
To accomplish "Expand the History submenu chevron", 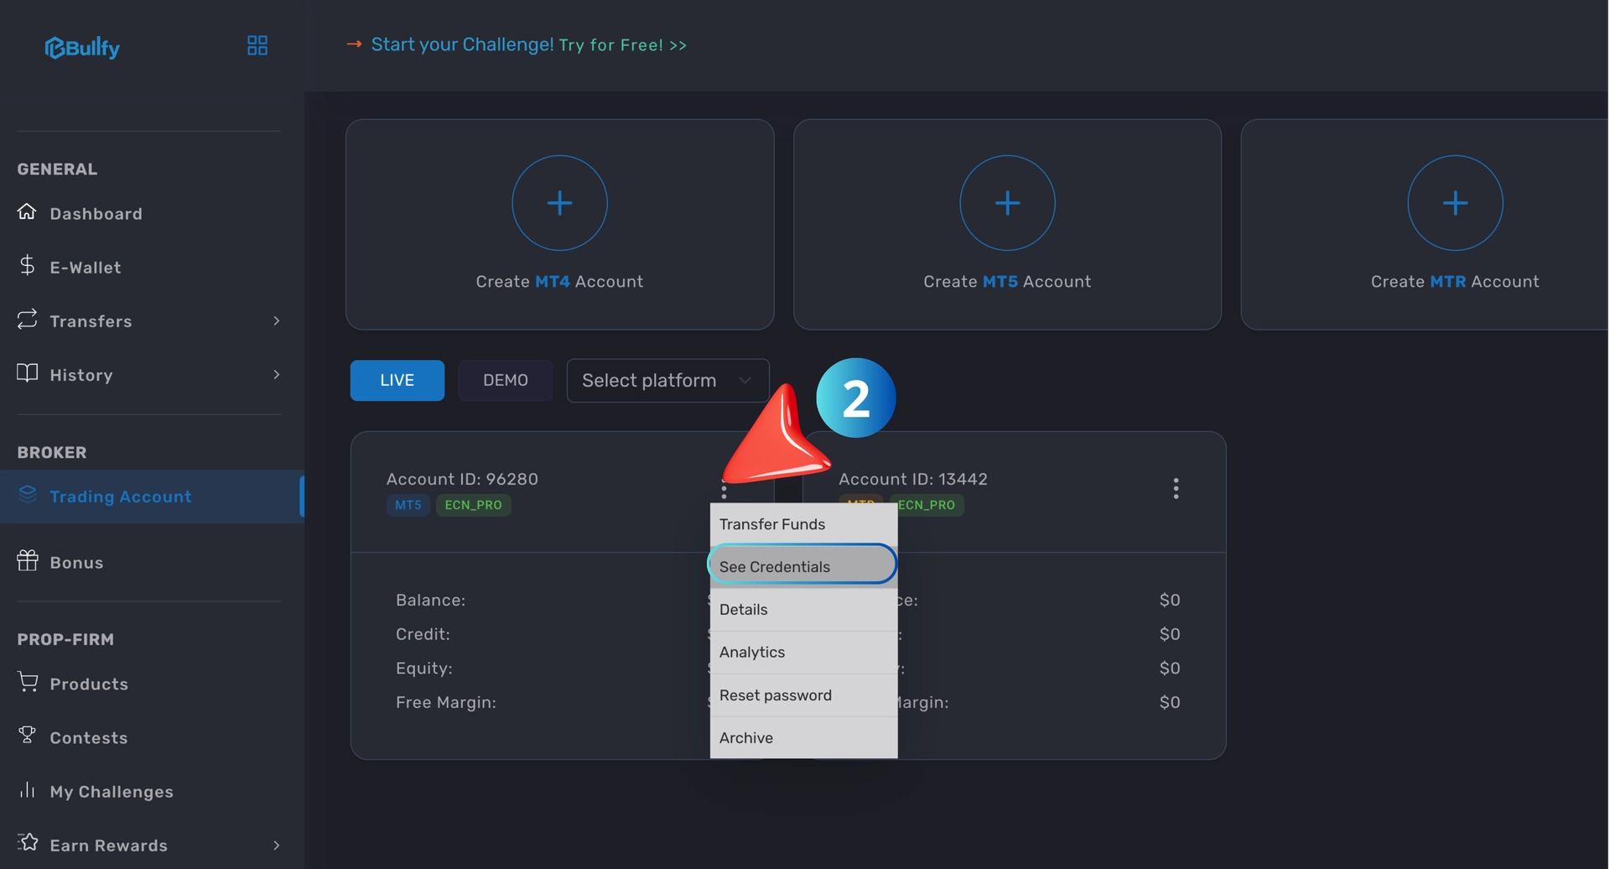I will pos(277,374).
